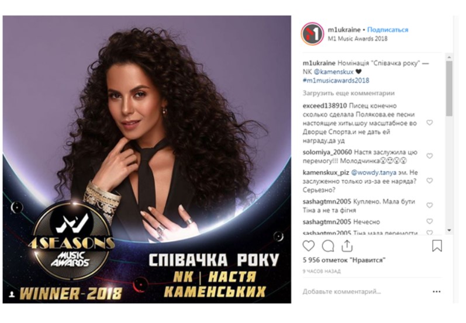Open the #m1musicawards2018 hashtag

pyautogui.click(x=336, y=81)
